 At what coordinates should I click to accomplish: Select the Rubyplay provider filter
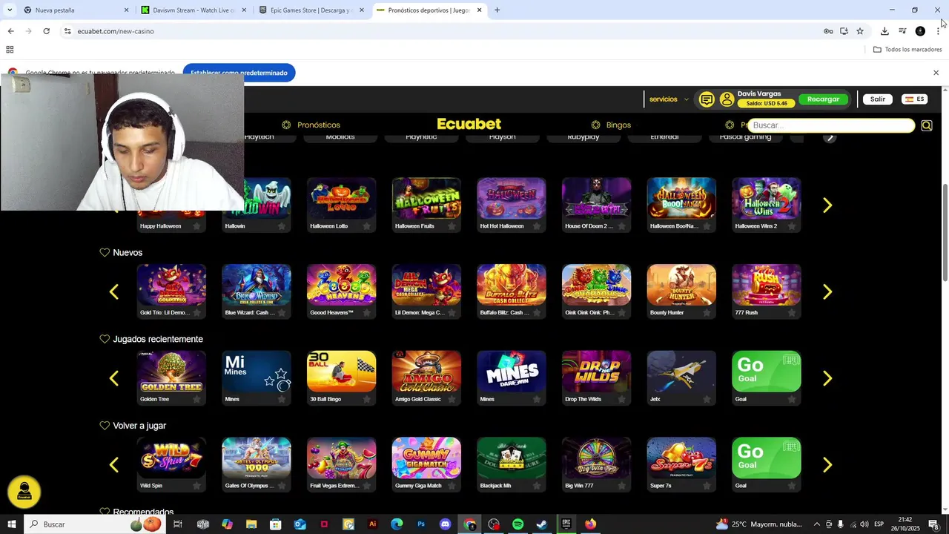point(583,137)
